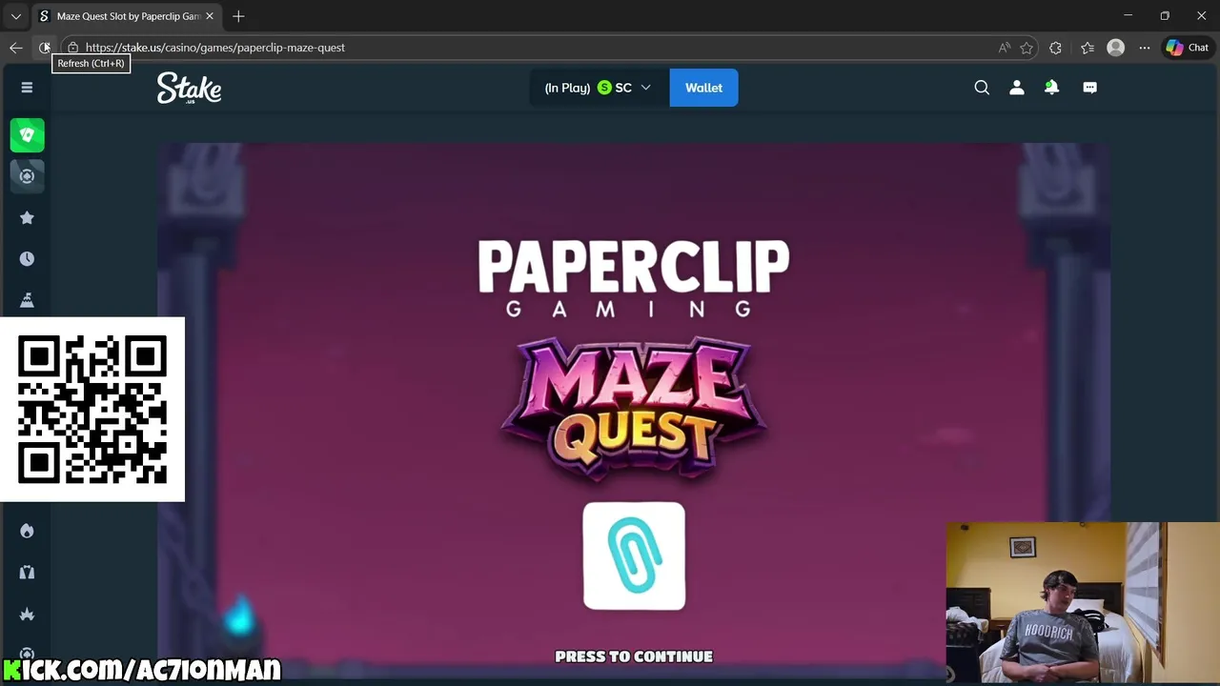1220x686 pixels.
Task: Open the Stake search icon
Action: [x=982, y=87]
